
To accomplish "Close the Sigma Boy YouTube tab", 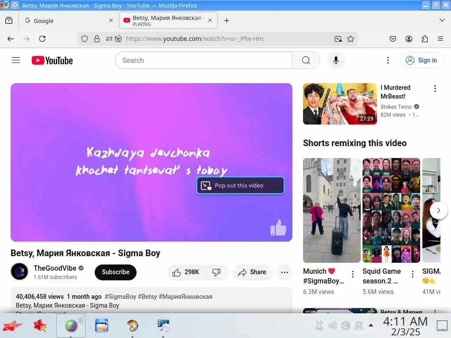I will coord(210,20).
